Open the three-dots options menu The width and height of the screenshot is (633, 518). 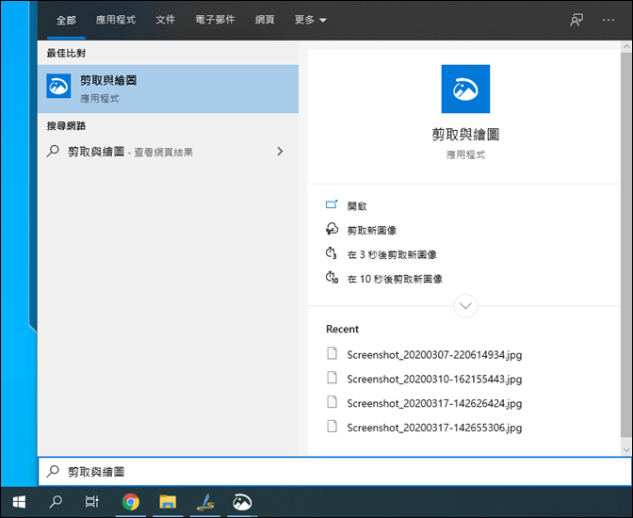coord(609,20)
